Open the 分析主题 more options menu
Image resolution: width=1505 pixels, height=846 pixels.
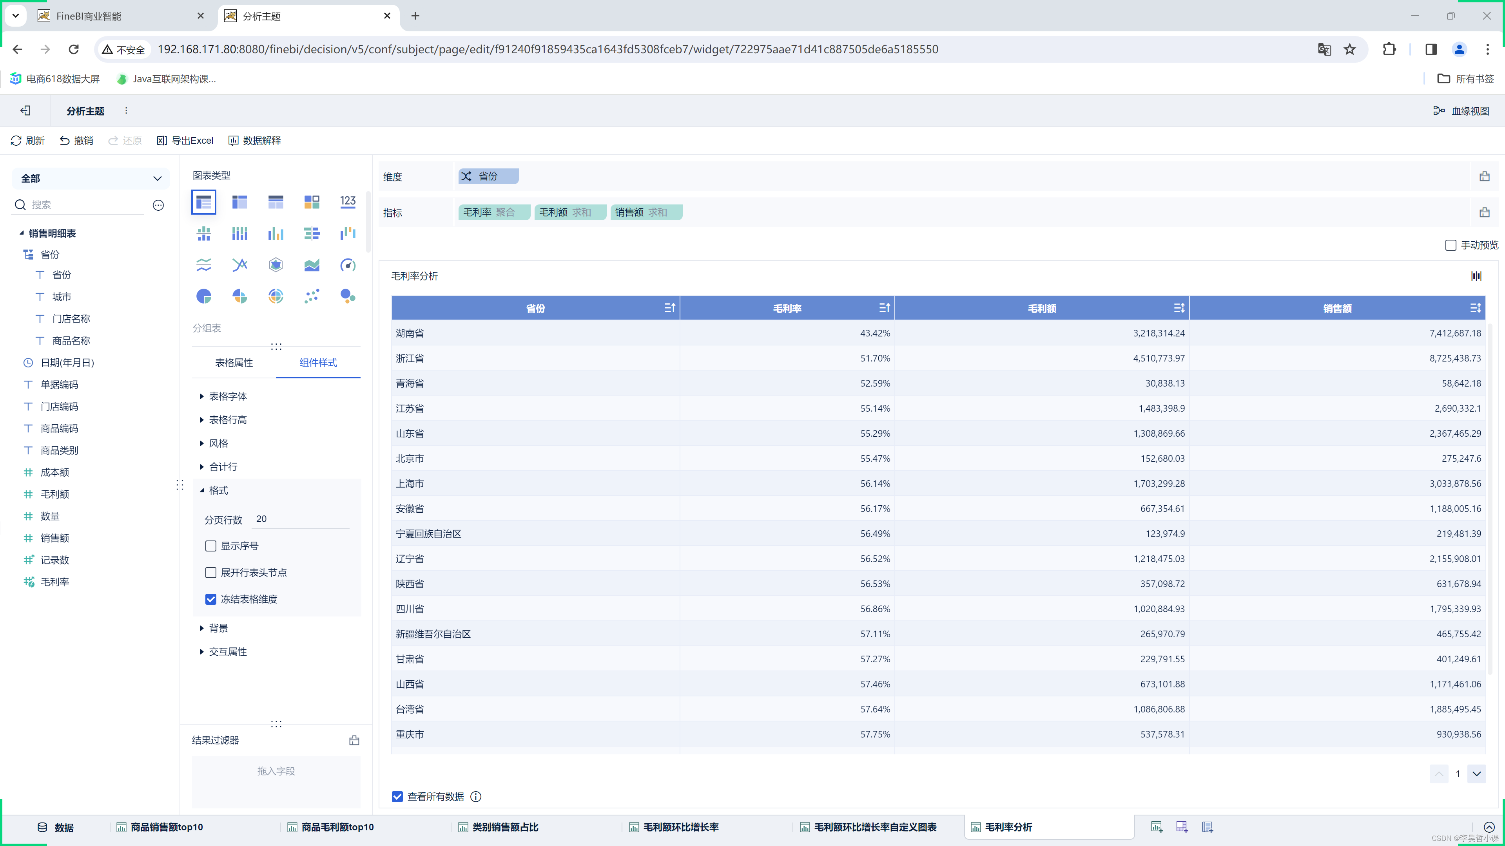[126, 110]
